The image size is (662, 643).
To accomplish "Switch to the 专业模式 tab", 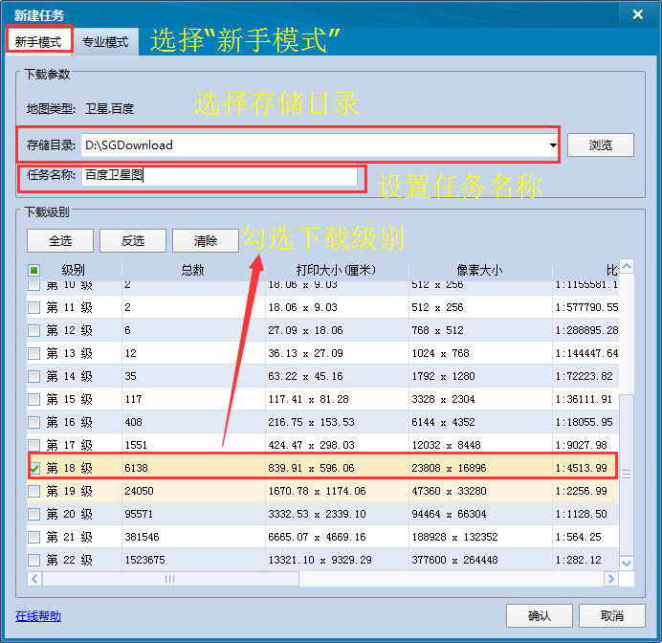I will [104, 42].
